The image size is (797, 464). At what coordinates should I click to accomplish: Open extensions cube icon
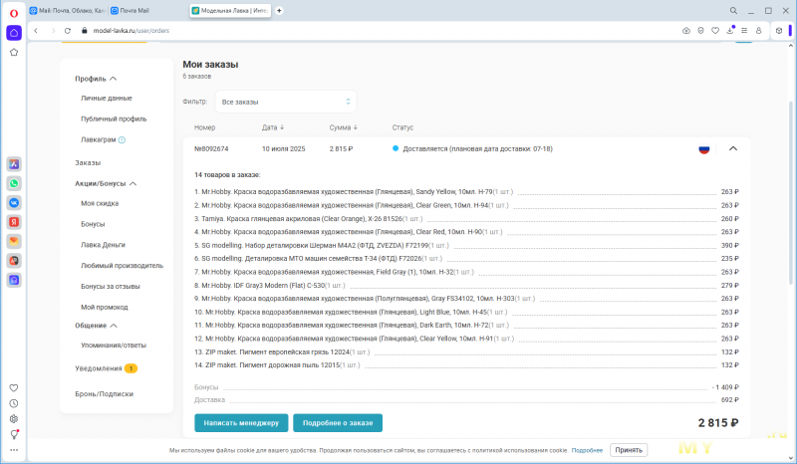[x=779, y=31]
